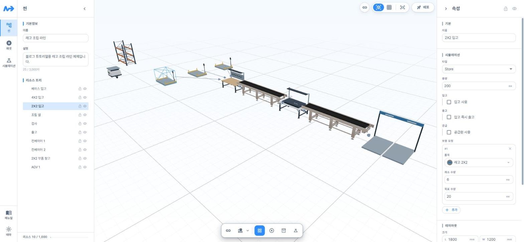Lock the 베이스 입고 resource
524x242 pixels.
coord(80,89)
